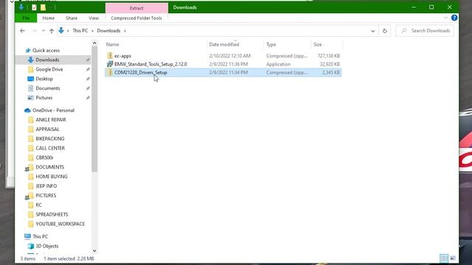Open the SPREADSHEETS folder

tap(52, 214)
